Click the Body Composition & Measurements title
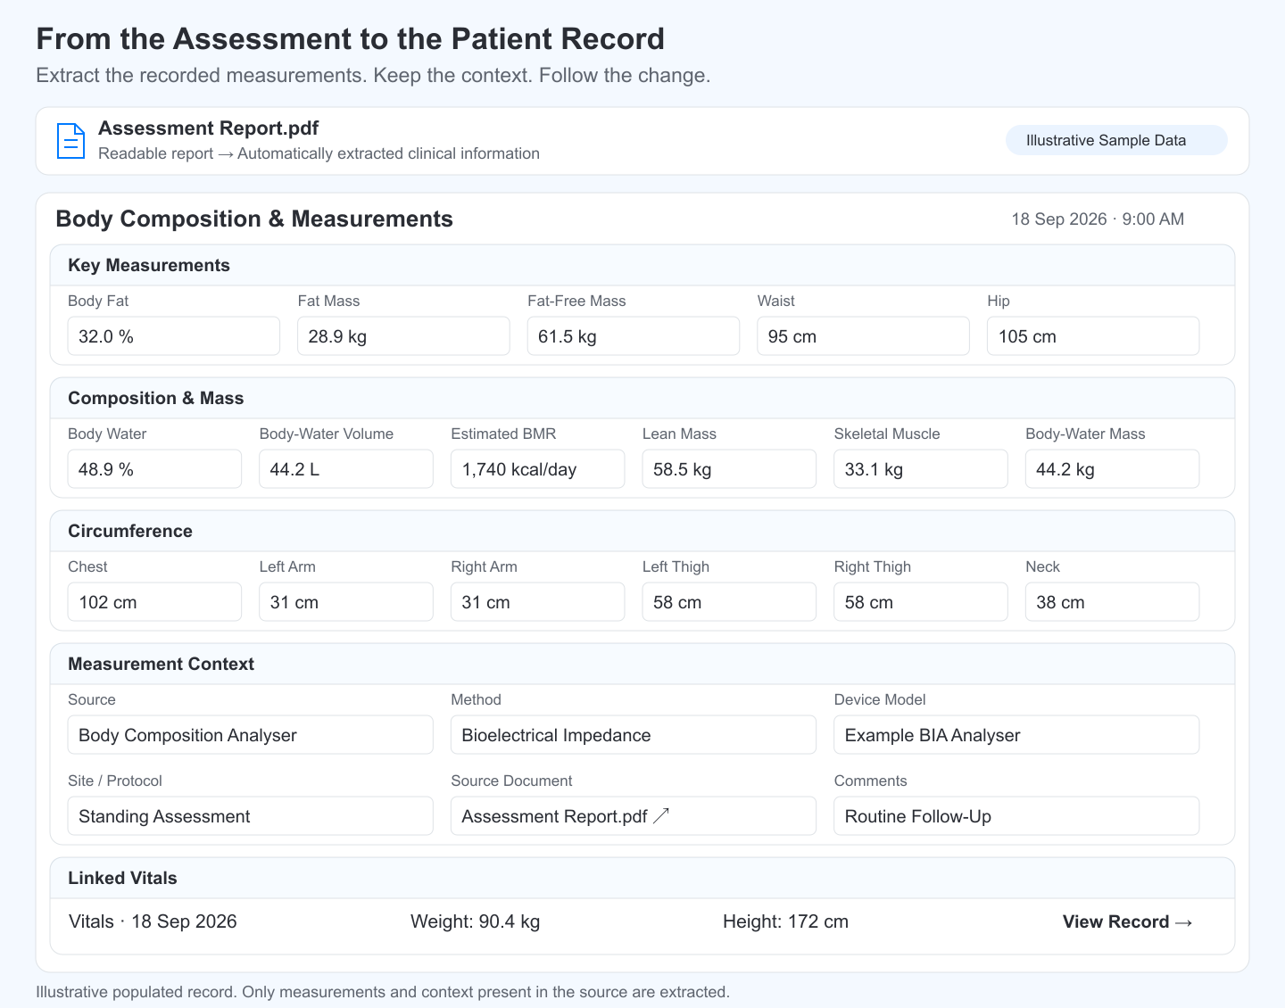Screen dimensions: 1285x1008 [x=254, y=219]
